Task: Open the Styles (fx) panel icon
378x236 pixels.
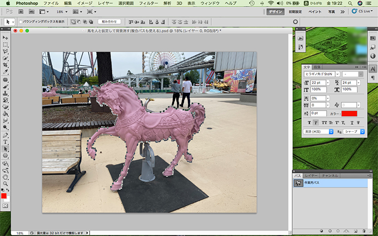Action: (372, 47)
